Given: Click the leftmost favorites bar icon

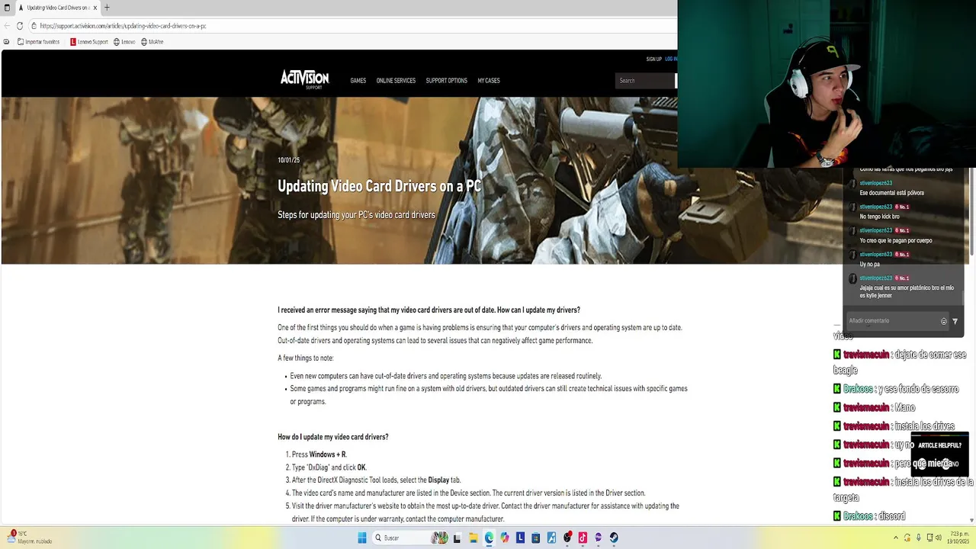Looking at the screenshot, I should [x=7, y=42].
